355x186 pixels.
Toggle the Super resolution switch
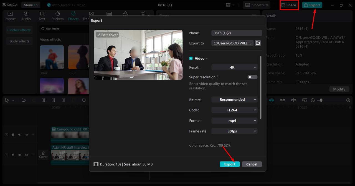click(x=252, y=77)
